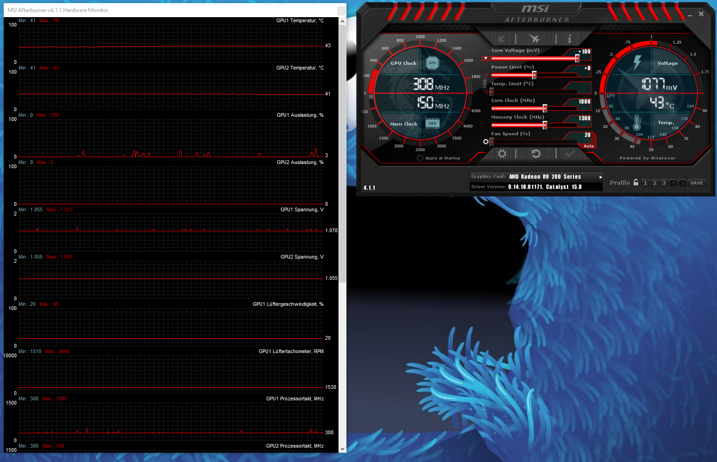Click the Power Limit +0 value field
Image resolution: width=717 pixels, height=462 pixels.
point(587,68)
